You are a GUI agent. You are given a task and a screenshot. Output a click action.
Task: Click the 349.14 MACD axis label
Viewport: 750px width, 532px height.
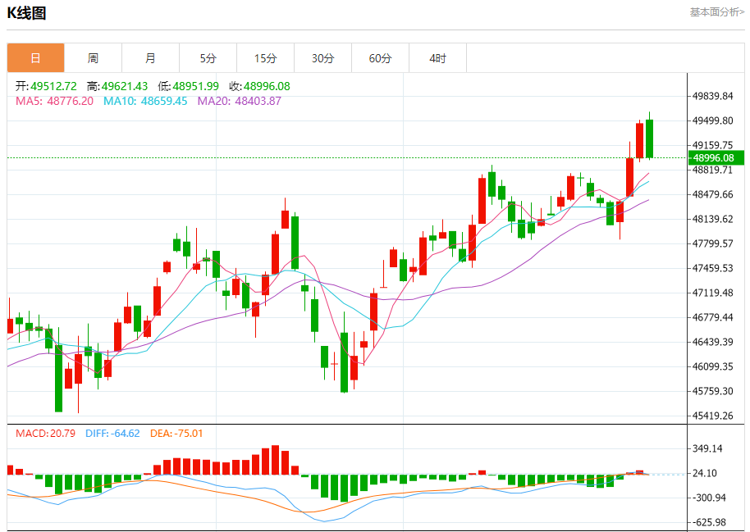(x=707, y=449)
